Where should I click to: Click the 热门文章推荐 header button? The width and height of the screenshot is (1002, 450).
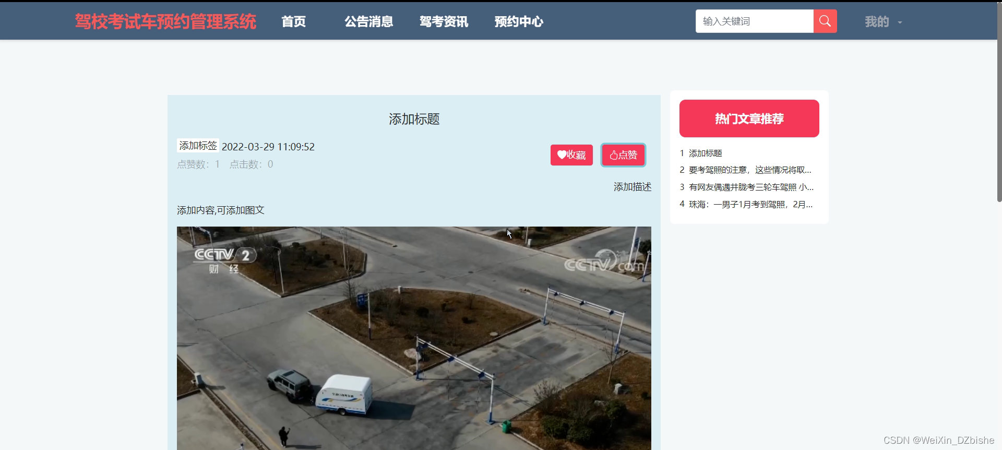749,119
